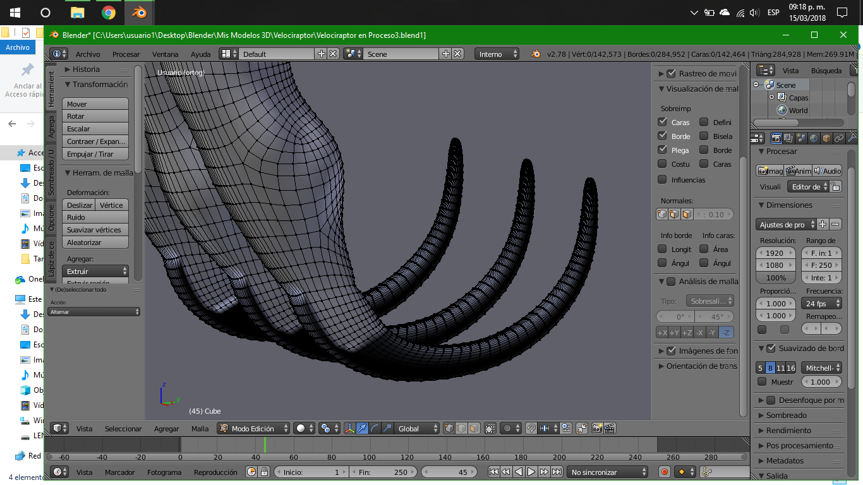Open the Render properties camera tab

coord(776,138)
